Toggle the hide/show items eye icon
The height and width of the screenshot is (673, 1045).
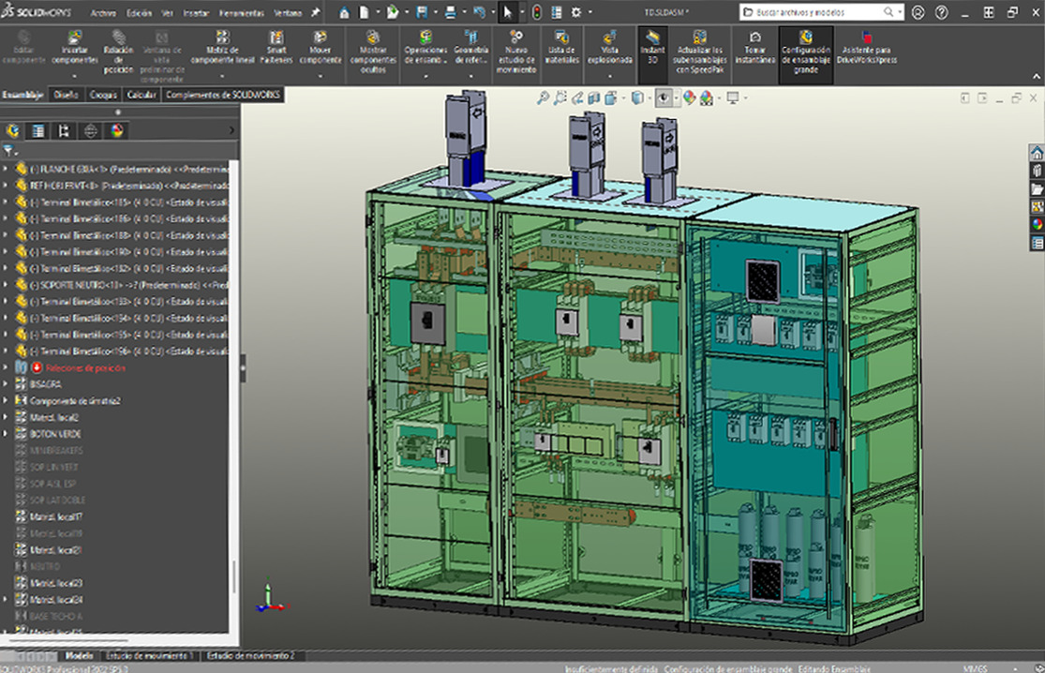click(664, 97)
